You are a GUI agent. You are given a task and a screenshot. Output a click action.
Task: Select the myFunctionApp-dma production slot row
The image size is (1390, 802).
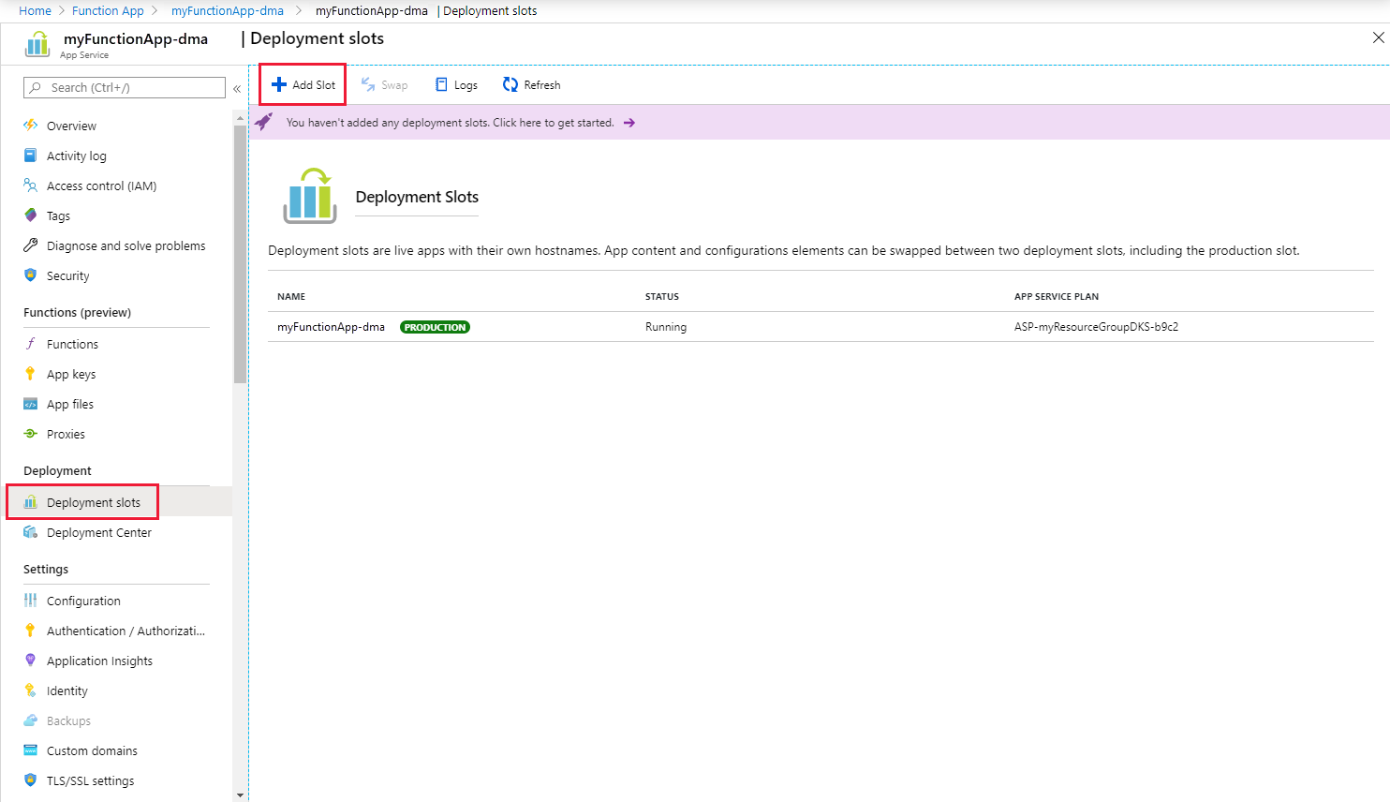pyautogui.click(x=332, y=326)
